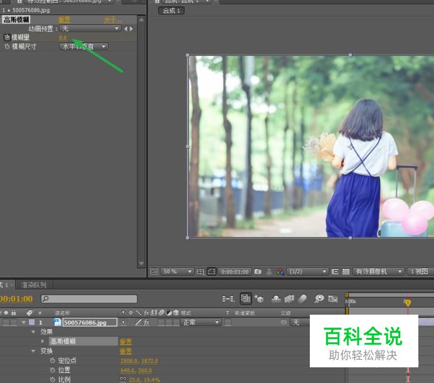The width and height of the screenshot is (434, 383).
Task: Toggle the 位置 stopwatch icon
Action: [53, 370]
